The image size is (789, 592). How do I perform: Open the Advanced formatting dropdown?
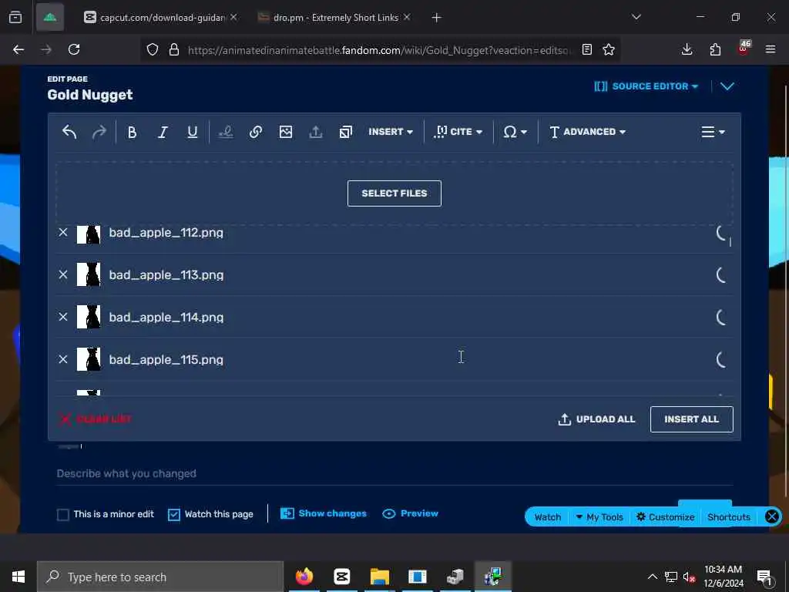pyautogui.click(x=587, y=132)
